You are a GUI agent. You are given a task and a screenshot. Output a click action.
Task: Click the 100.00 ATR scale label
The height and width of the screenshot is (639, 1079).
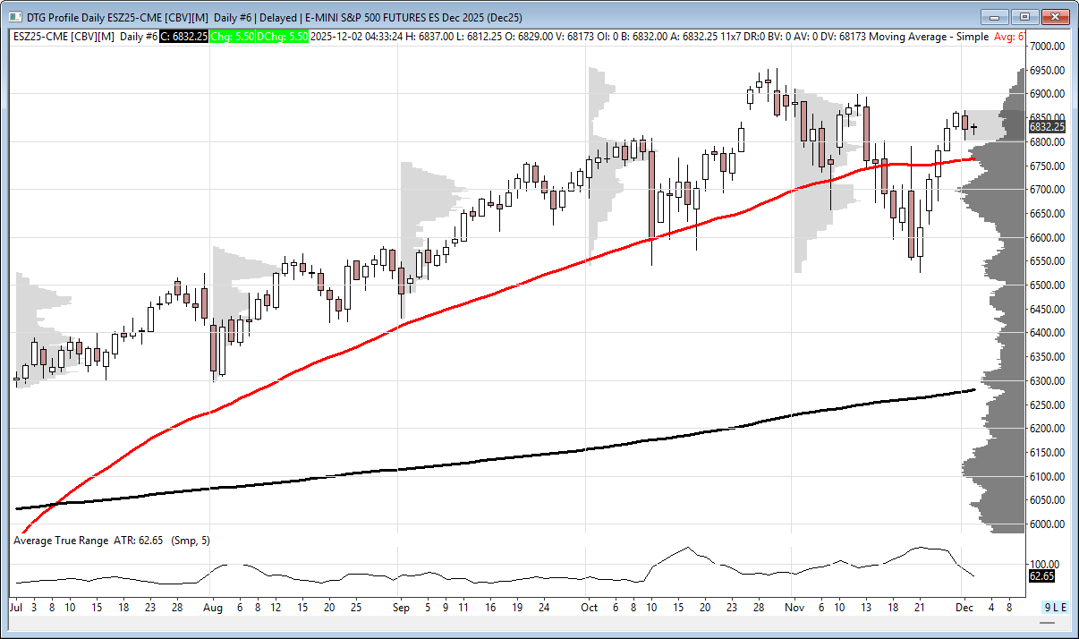[1043, 565]
